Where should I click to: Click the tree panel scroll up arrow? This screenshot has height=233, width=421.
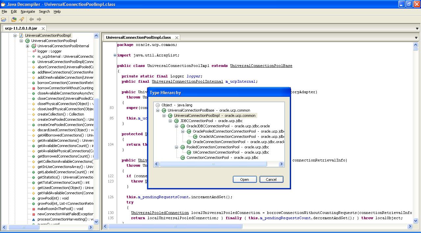tap(96, 35)
